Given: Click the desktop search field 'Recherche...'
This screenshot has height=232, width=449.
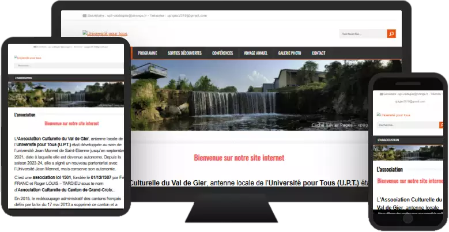Looking at the screenshot, I should click(363, 34).
